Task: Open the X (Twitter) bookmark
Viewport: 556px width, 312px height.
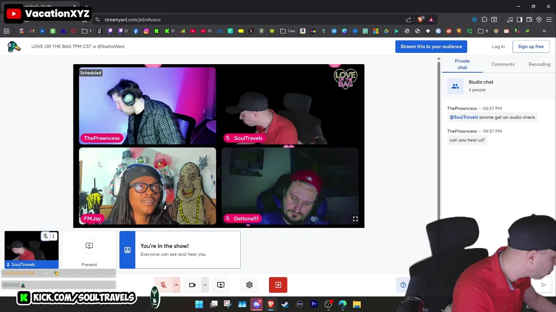Action: (251, 31)
